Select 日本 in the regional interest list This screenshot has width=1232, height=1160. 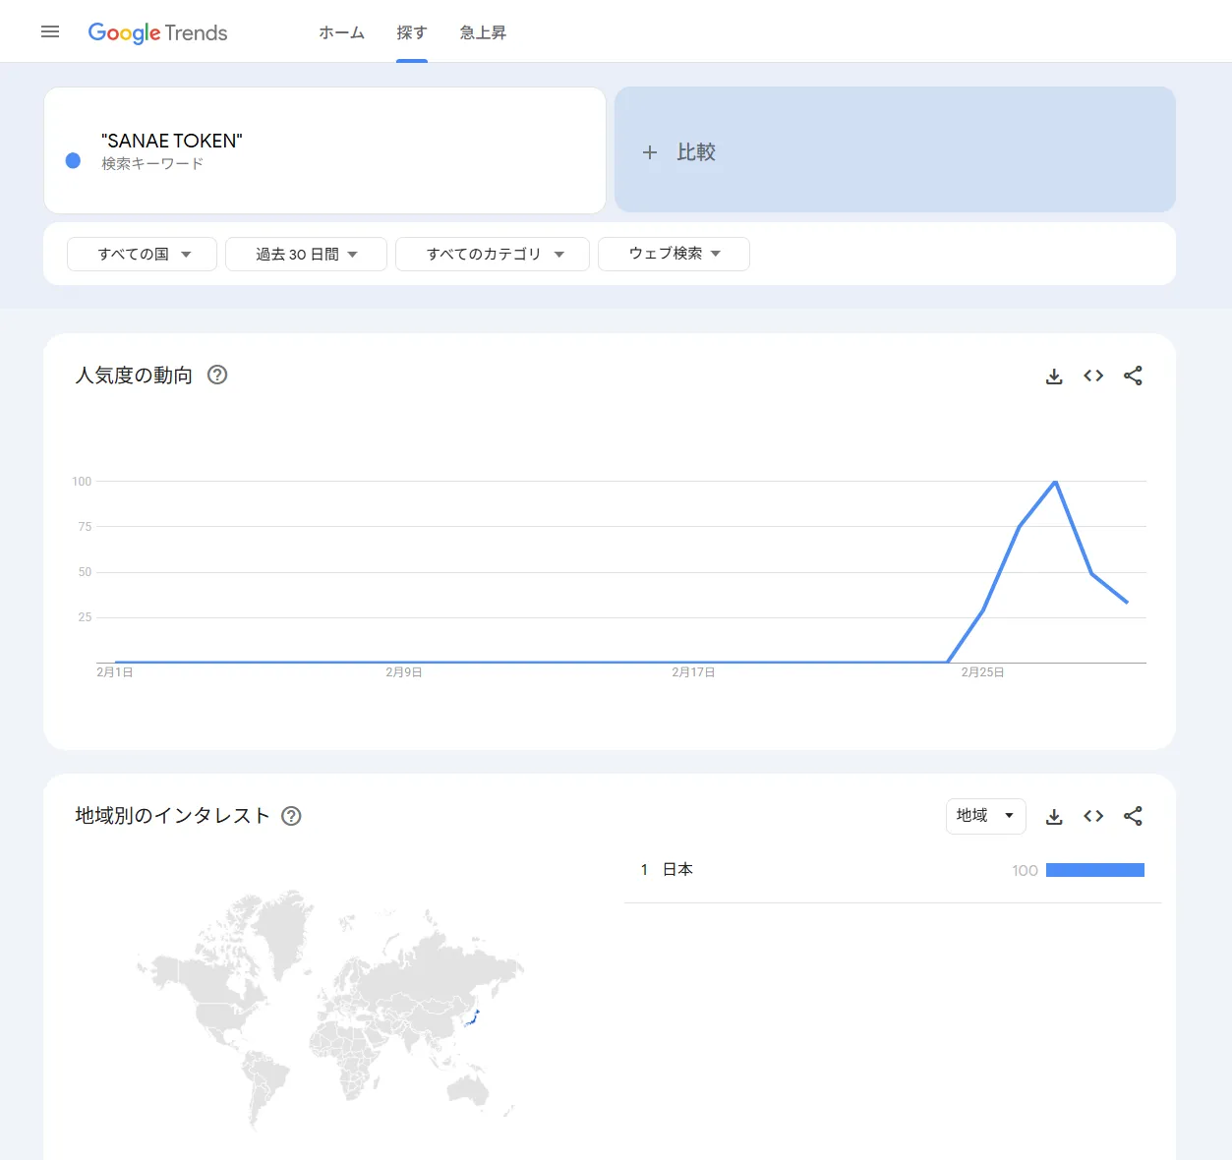pyautogui.click(x=679, y=869)
